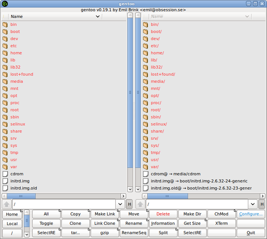Click the usr folder icon in left pane
The height and width of the screenshot is (239, 267).
5,160
